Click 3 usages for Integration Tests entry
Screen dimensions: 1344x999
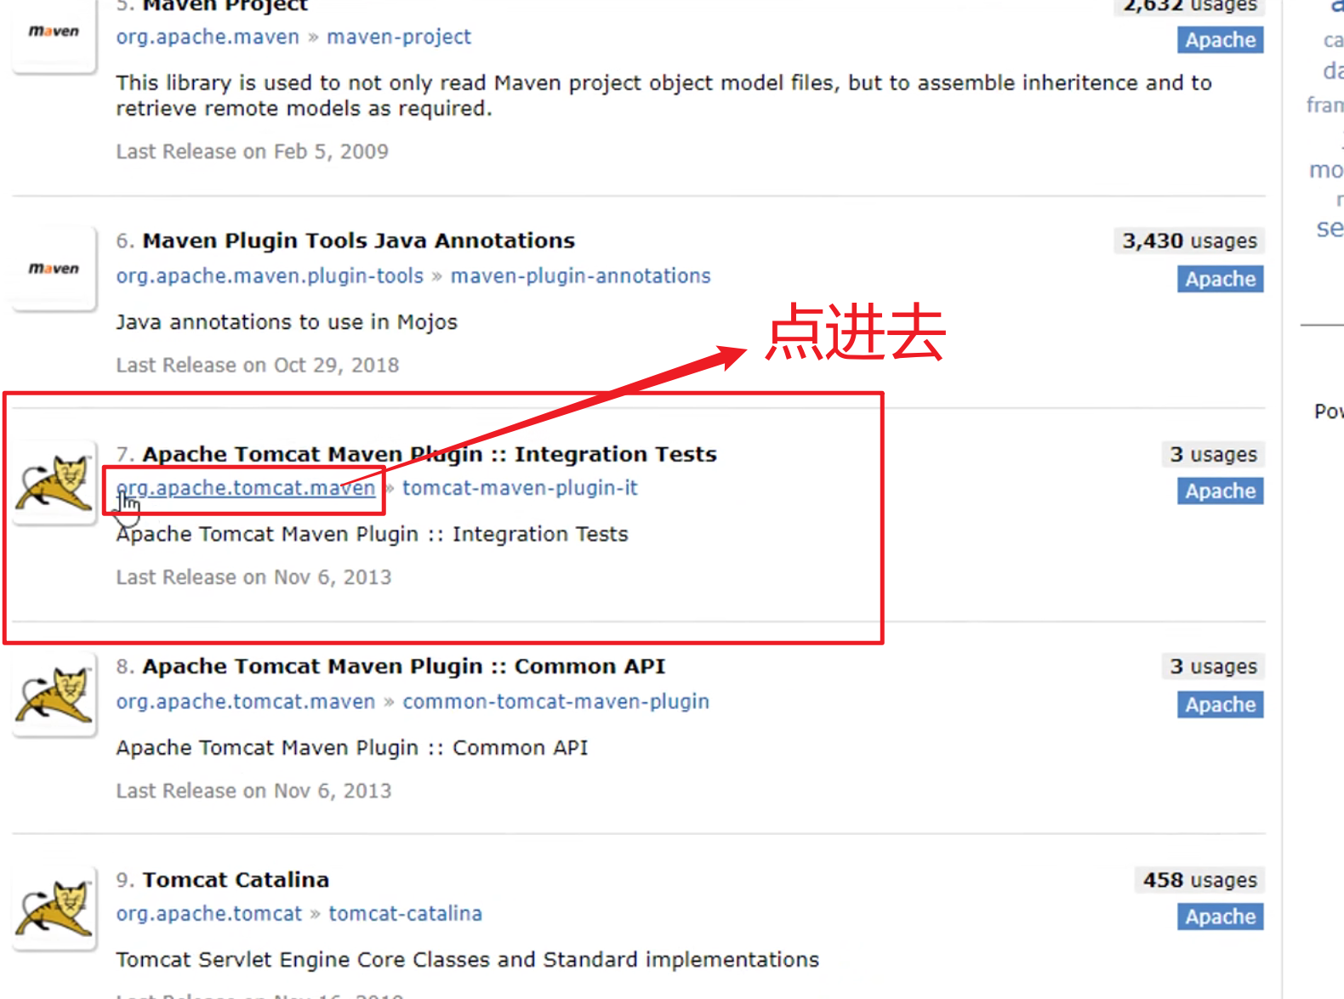(1213, 454)
